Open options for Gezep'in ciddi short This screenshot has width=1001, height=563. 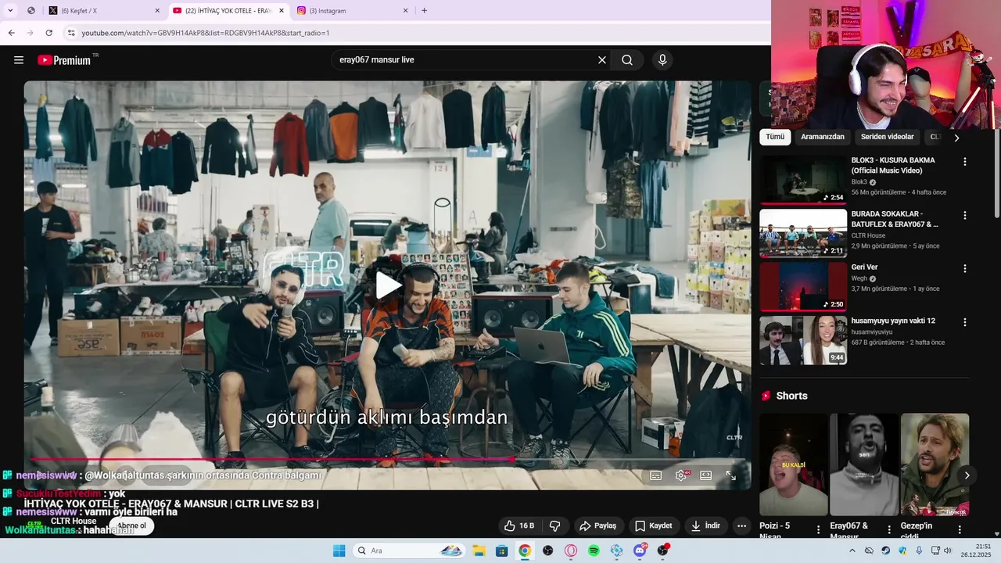960,529
